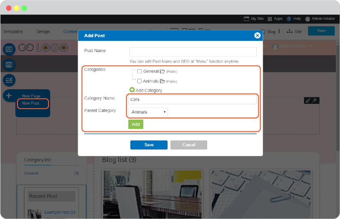
Task: Click the Apps grid icon
Action: [270, 19]
